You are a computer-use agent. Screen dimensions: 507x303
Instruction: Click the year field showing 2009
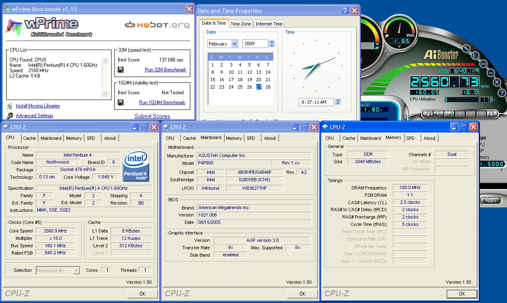coord(255,43)
